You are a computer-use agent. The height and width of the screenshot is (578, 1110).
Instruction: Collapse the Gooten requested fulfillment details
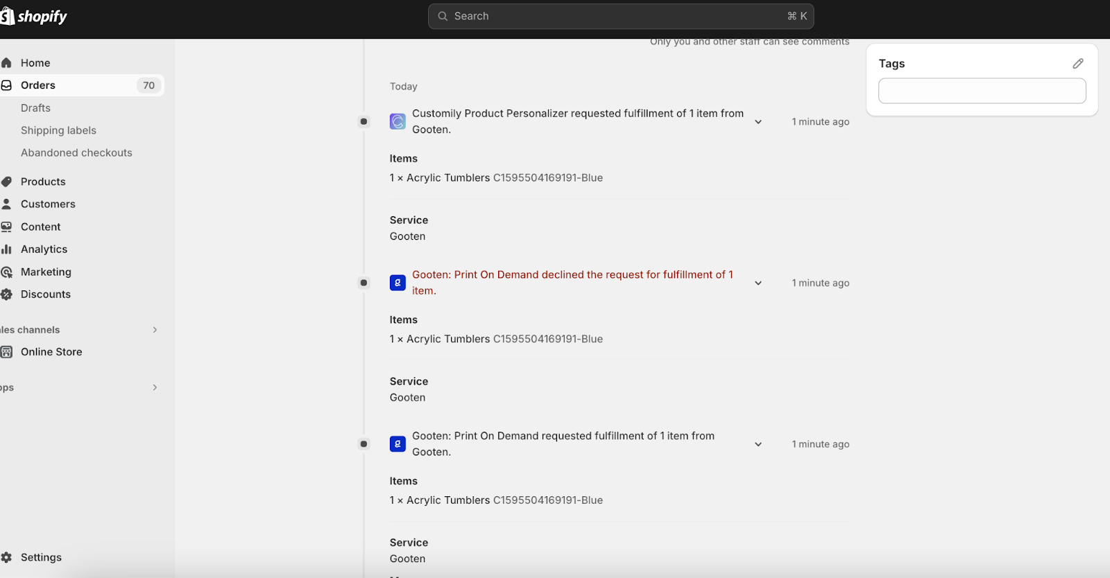click(x=758, y=444)
